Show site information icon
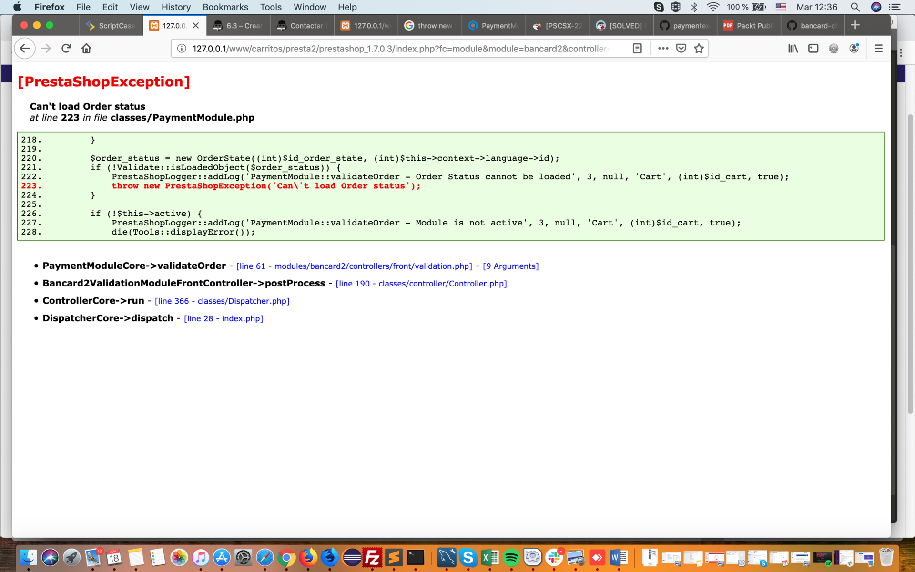Viewport: 915px width, 572px height. [x=182, y=49]
